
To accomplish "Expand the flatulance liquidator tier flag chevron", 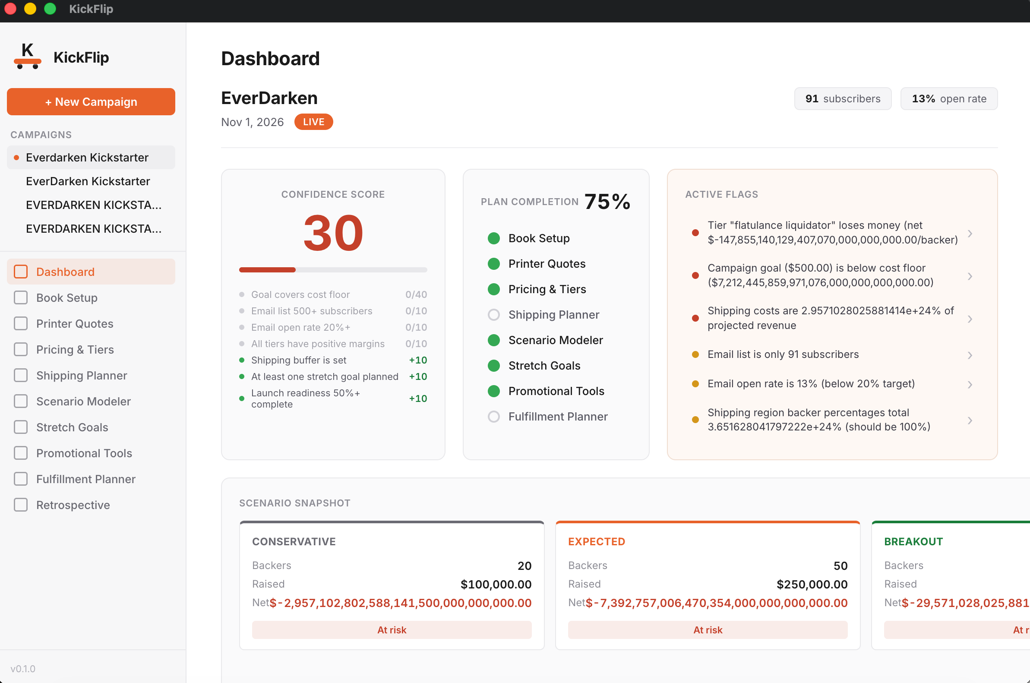I will tap(970, 234).
